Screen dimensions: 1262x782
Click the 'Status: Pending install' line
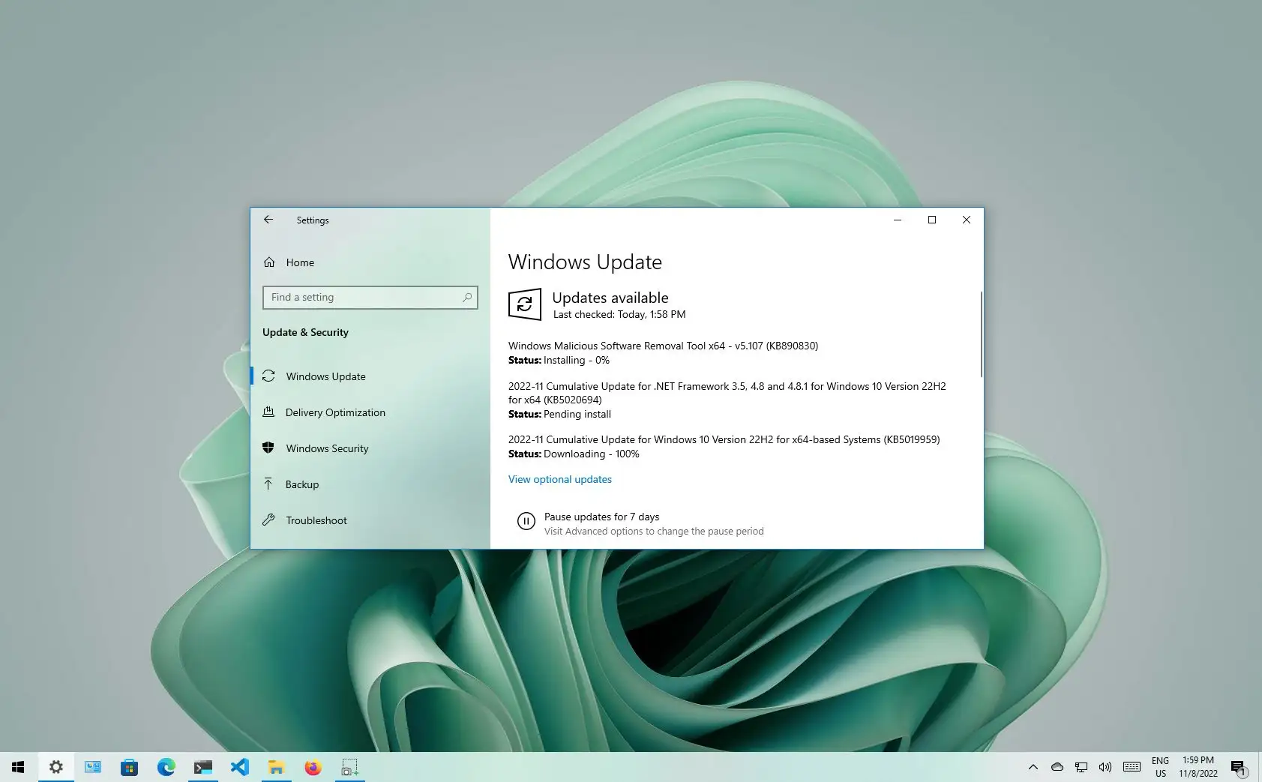point(559,414)
